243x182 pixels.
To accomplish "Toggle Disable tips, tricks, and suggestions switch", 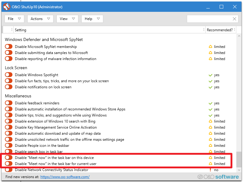I will click(9, 115).
